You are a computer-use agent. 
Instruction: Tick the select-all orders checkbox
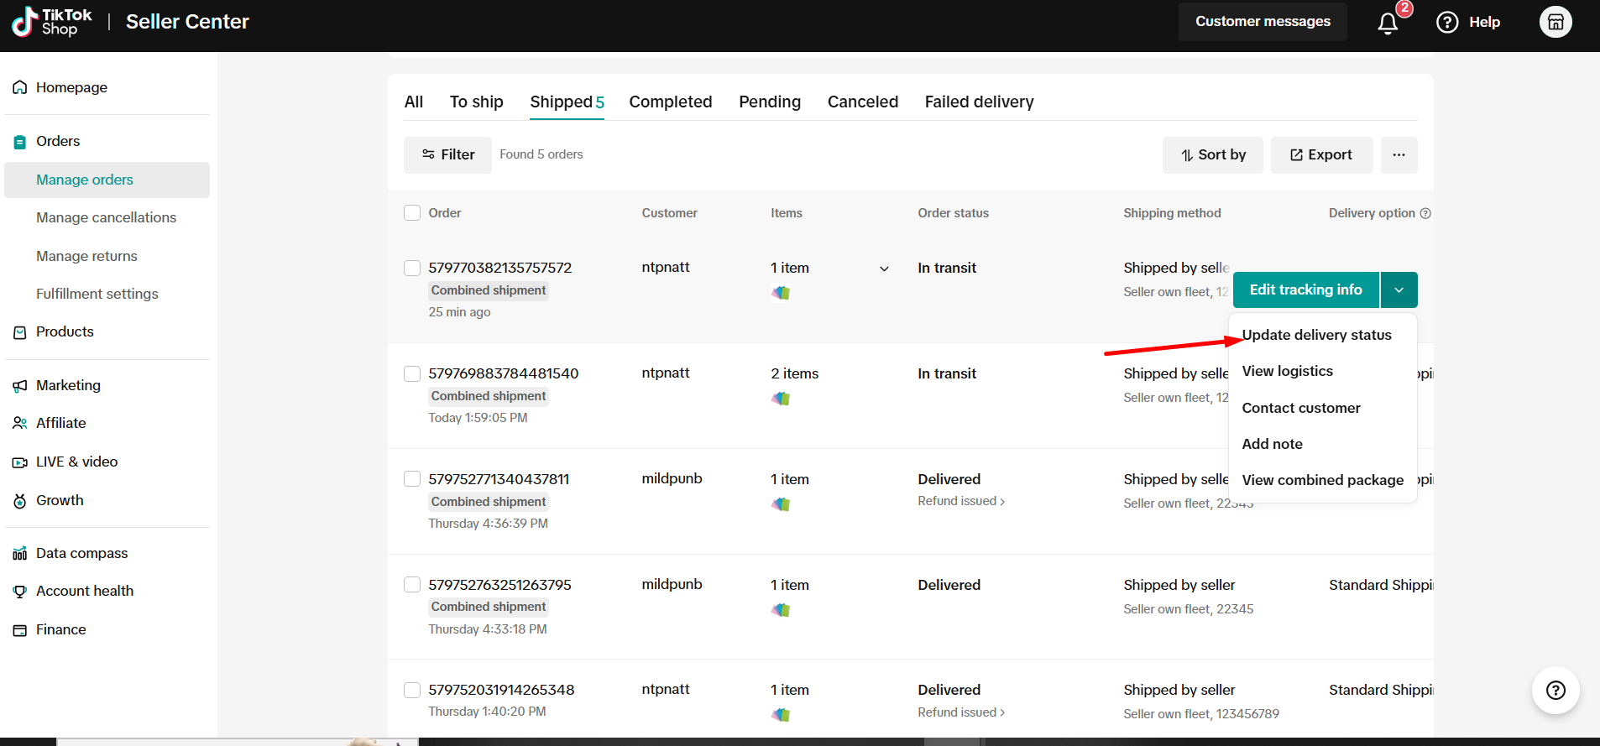412,213
